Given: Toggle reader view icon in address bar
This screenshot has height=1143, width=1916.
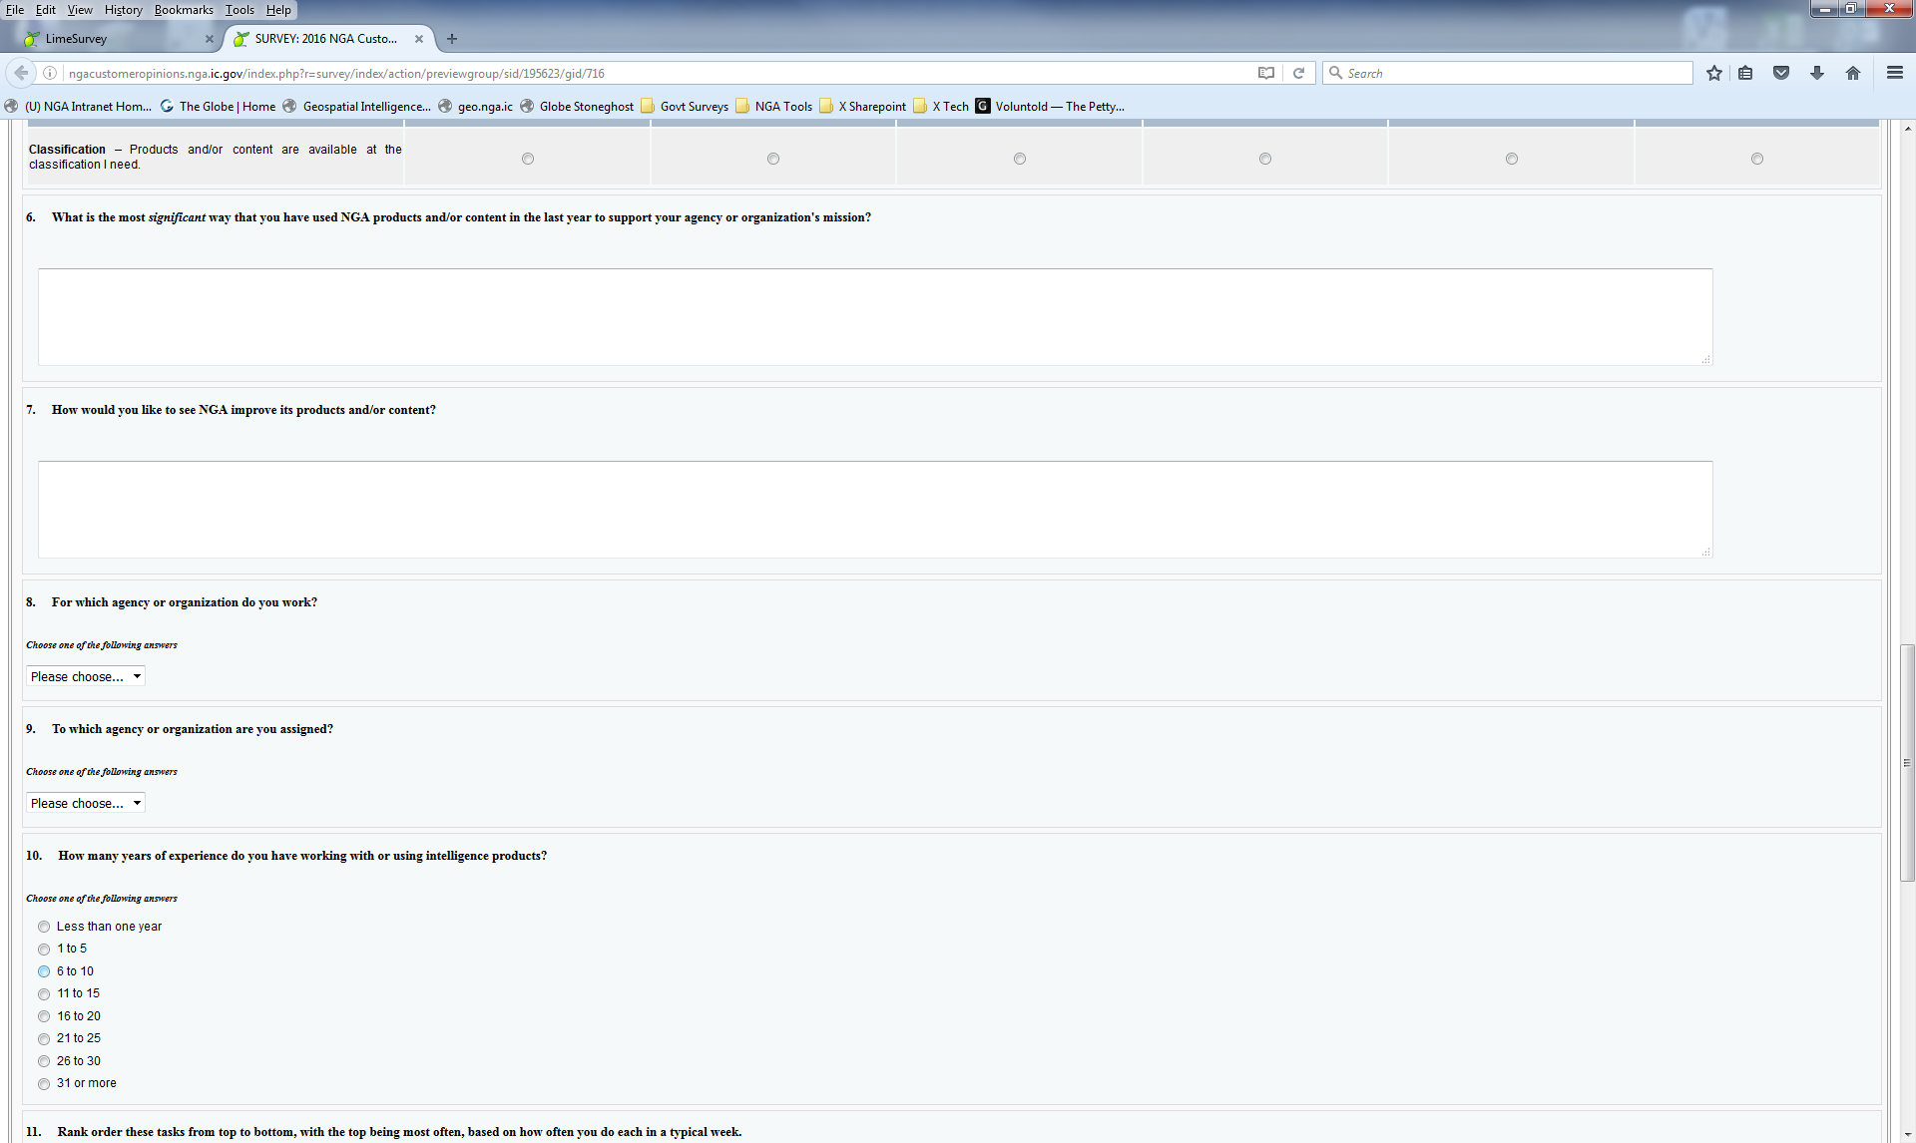Looking at the screenshot, I should pos(1265,73).
